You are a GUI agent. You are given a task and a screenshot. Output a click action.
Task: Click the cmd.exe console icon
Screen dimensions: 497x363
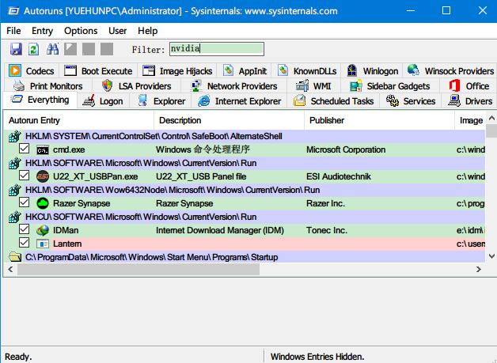(43, 149)
